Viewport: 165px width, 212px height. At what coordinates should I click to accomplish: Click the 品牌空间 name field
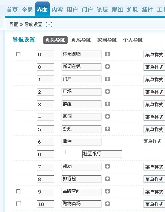click(82, 192)
